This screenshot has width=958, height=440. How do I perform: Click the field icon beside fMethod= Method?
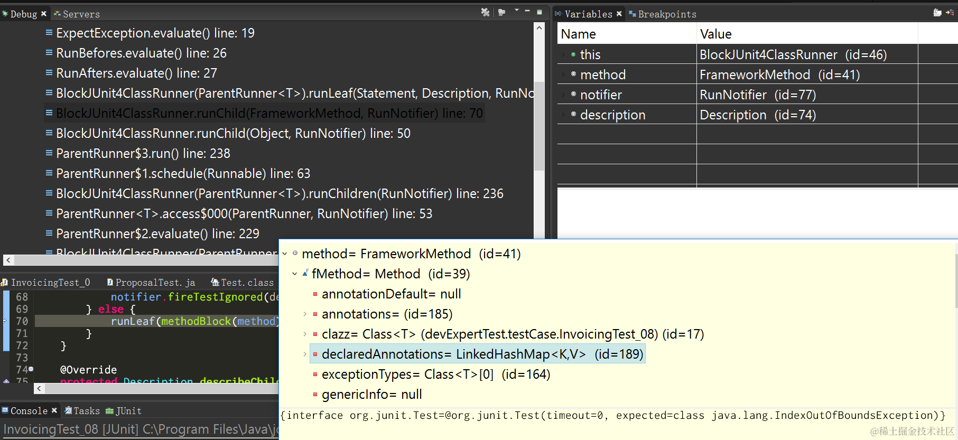(x=305, y=273)
